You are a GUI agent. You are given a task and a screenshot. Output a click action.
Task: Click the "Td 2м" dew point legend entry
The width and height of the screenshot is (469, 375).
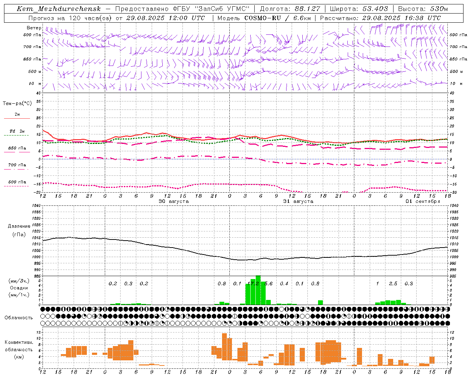[x=17, y=131]
